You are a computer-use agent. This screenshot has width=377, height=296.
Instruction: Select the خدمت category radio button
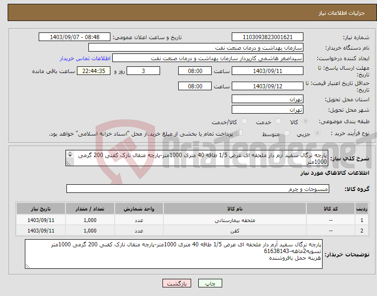click(x=278, y=121)
